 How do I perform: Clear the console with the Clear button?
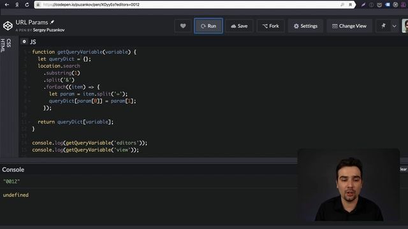point(403,169)
